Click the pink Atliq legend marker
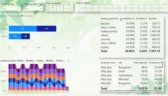The height and width of the screenshot is (96, 168). pos(57,61)
